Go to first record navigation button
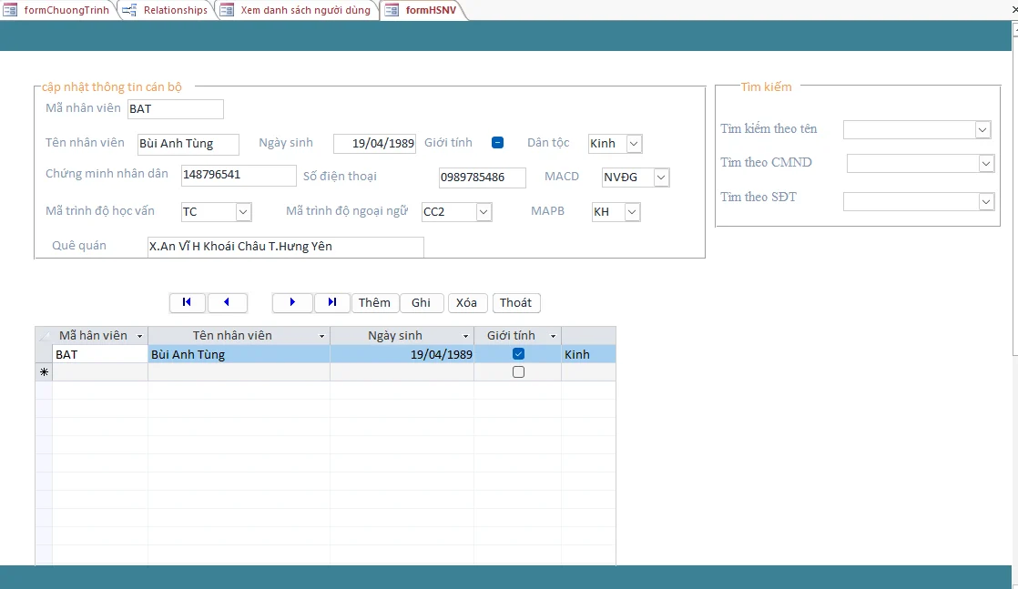The width and height of the screenshot is (1018, 589). pos(187,302)
